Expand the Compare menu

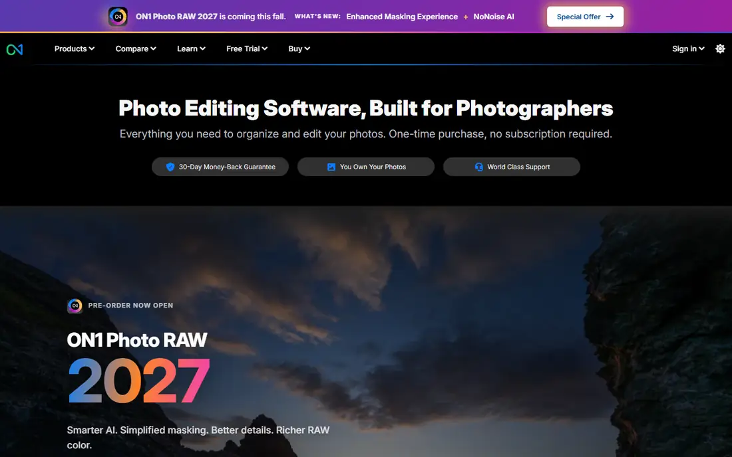(x=135, y=48)
